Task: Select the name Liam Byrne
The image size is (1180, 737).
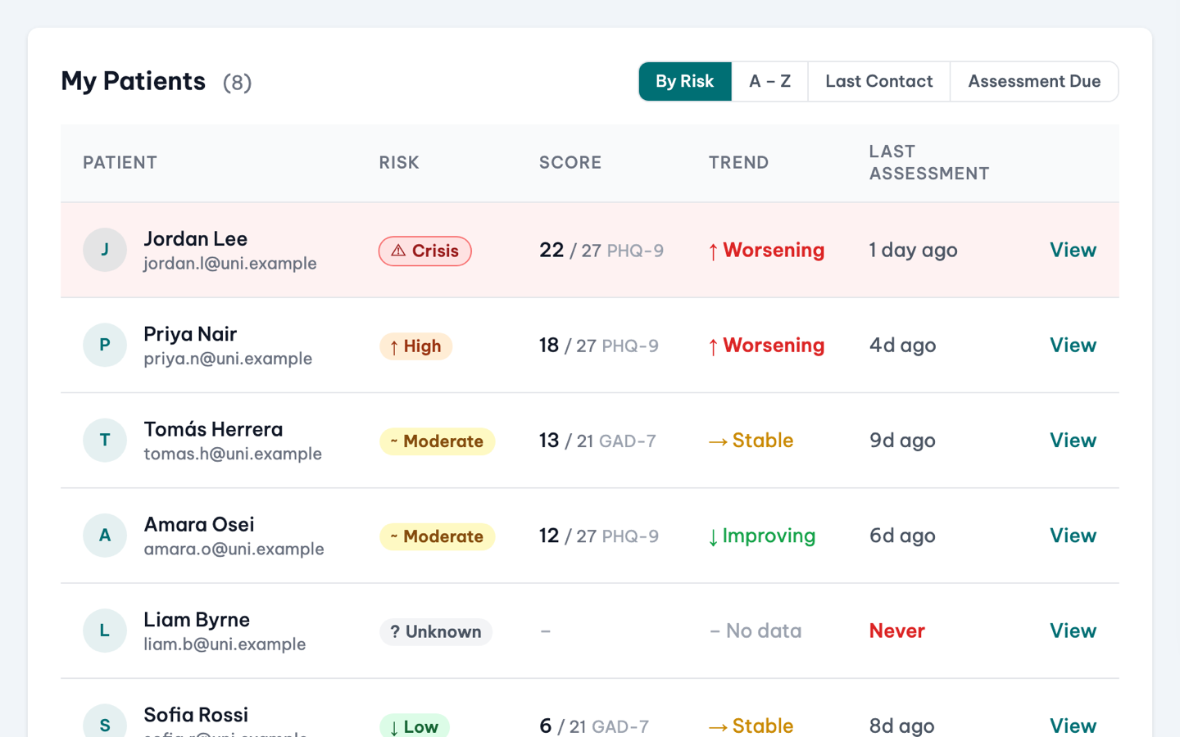Action: point(197,619)
